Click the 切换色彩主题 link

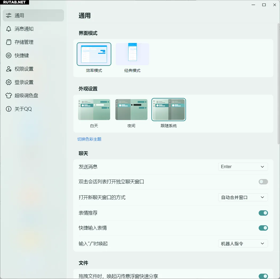coord(89,139)
